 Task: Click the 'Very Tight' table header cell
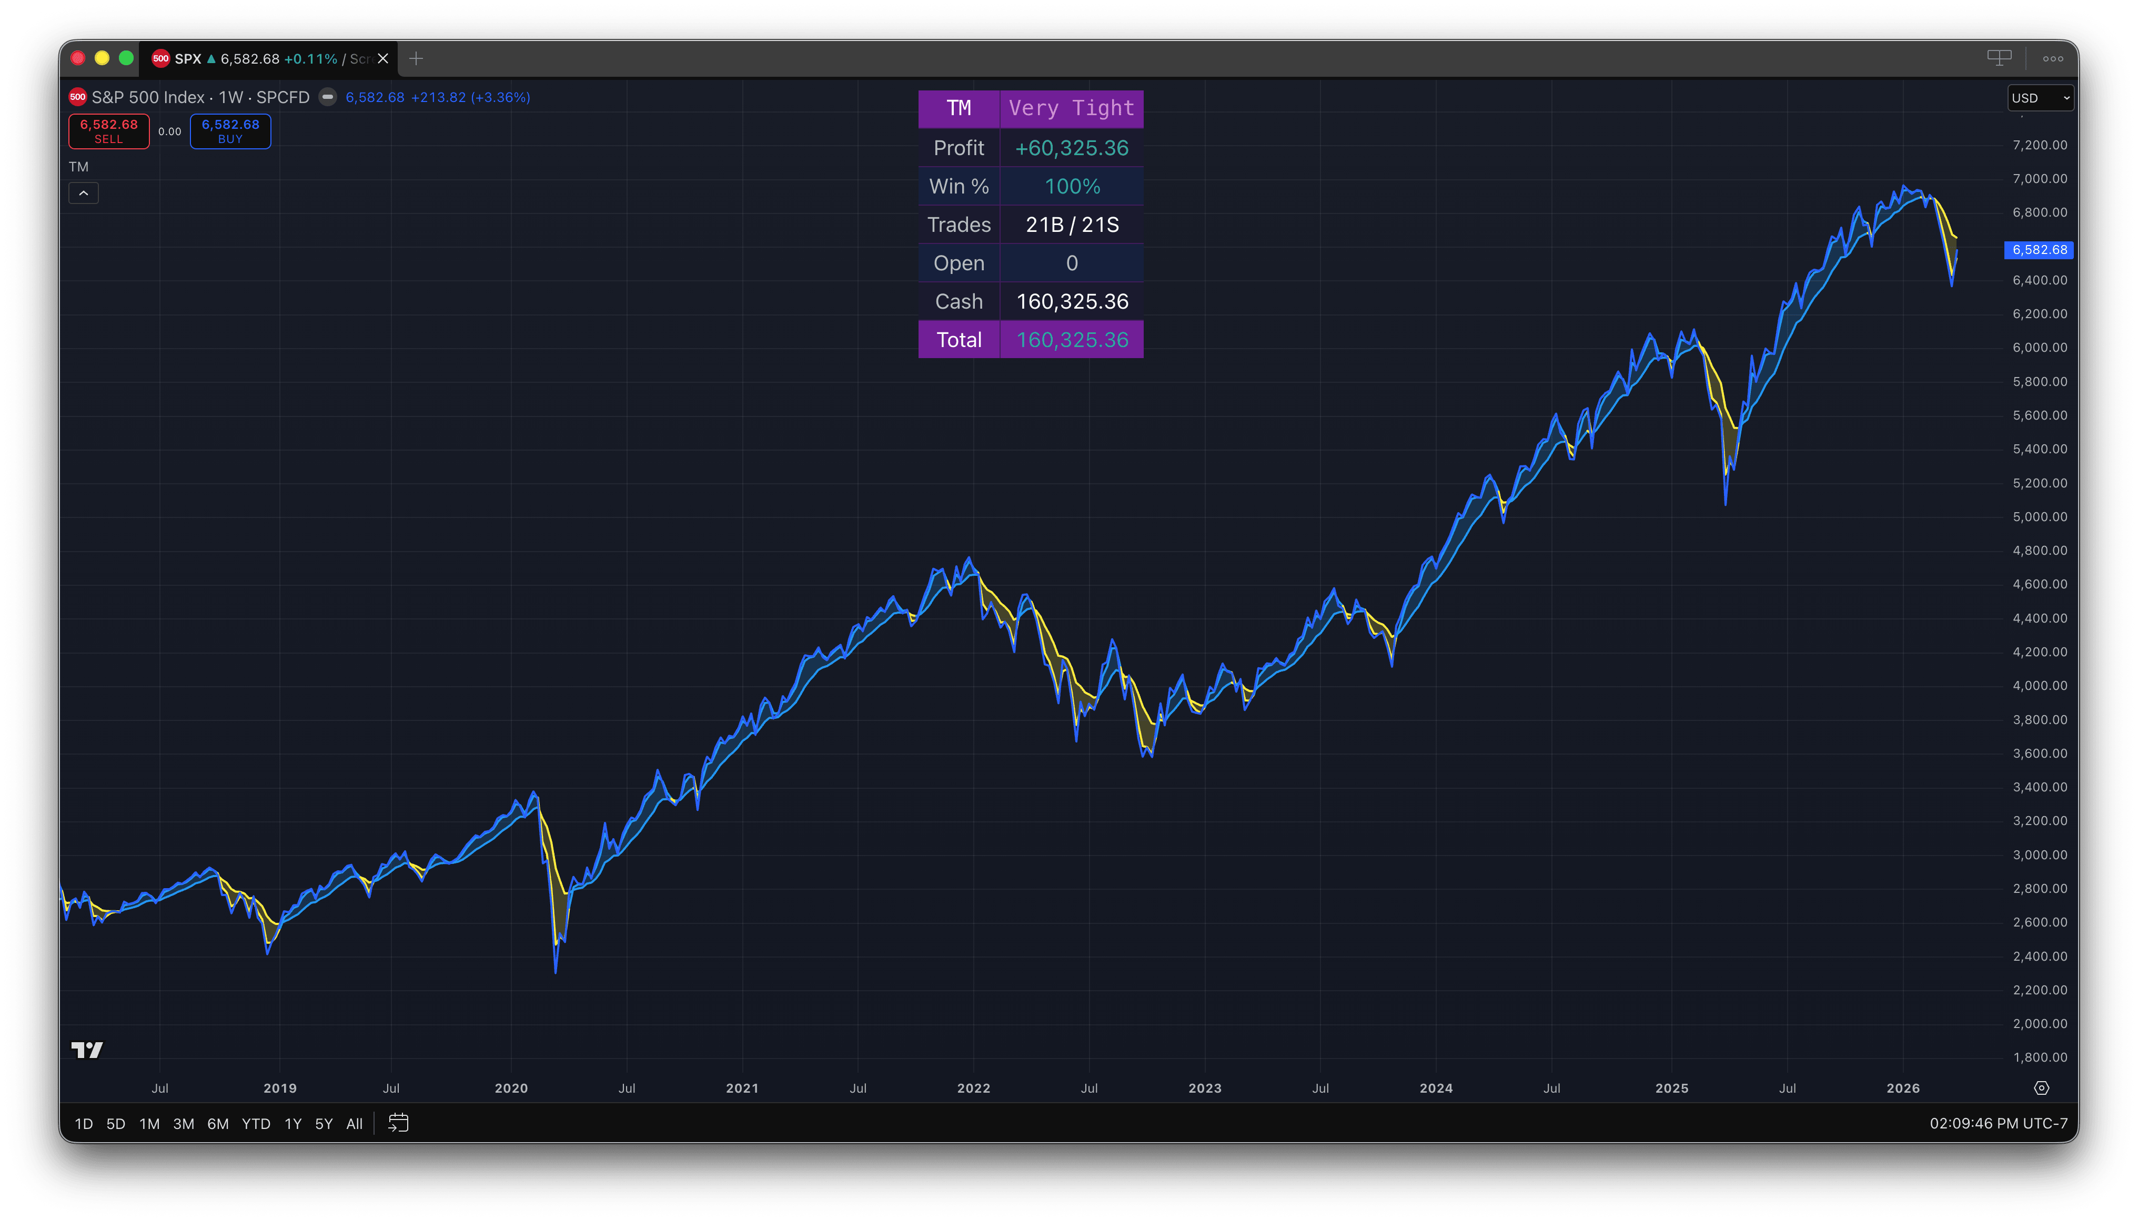point(1071,109)
